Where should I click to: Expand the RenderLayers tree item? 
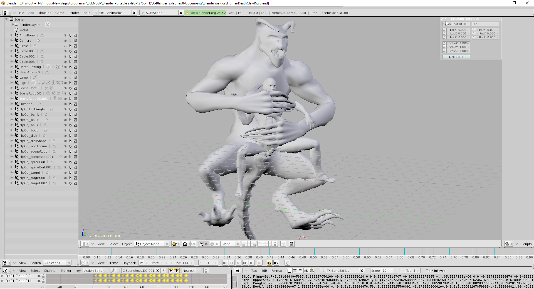[13, 24]
